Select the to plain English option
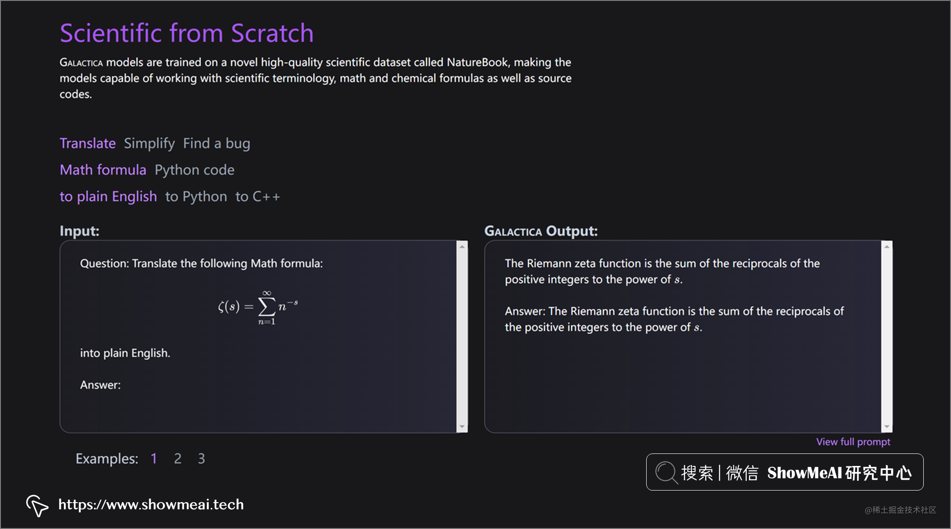Viewport: 951px width, 529px height. (109, 197)
